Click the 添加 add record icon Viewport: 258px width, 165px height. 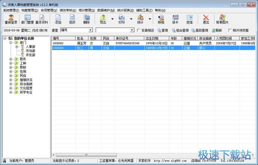tap(58, 19)
